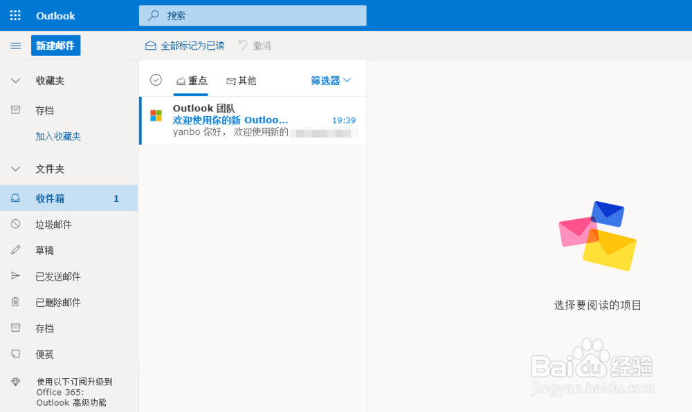The width and height of the screenshot is (692, 412).
Task: Click the 文件夹 header text
Action: pyautogui.click(x=50, y=169)
